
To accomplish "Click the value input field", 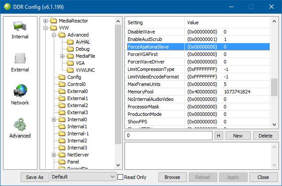I will coord(168,135).
